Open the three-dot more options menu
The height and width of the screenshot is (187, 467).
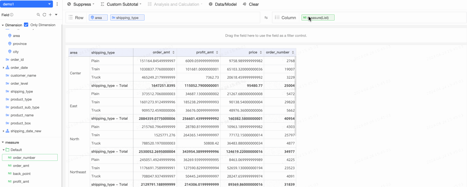tap(57, 4)
